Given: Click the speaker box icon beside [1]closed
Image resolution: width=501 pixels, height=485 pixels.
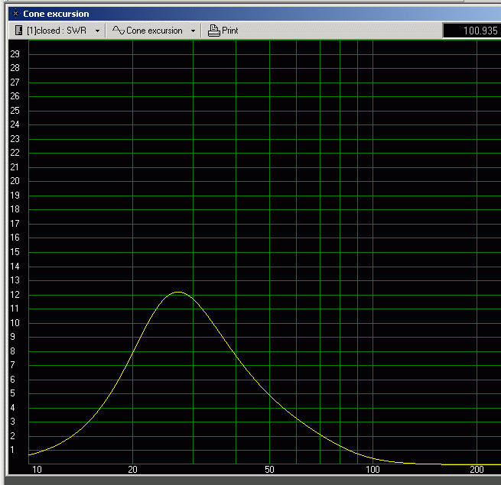Looking at the screenshot, I should (18, 31).
